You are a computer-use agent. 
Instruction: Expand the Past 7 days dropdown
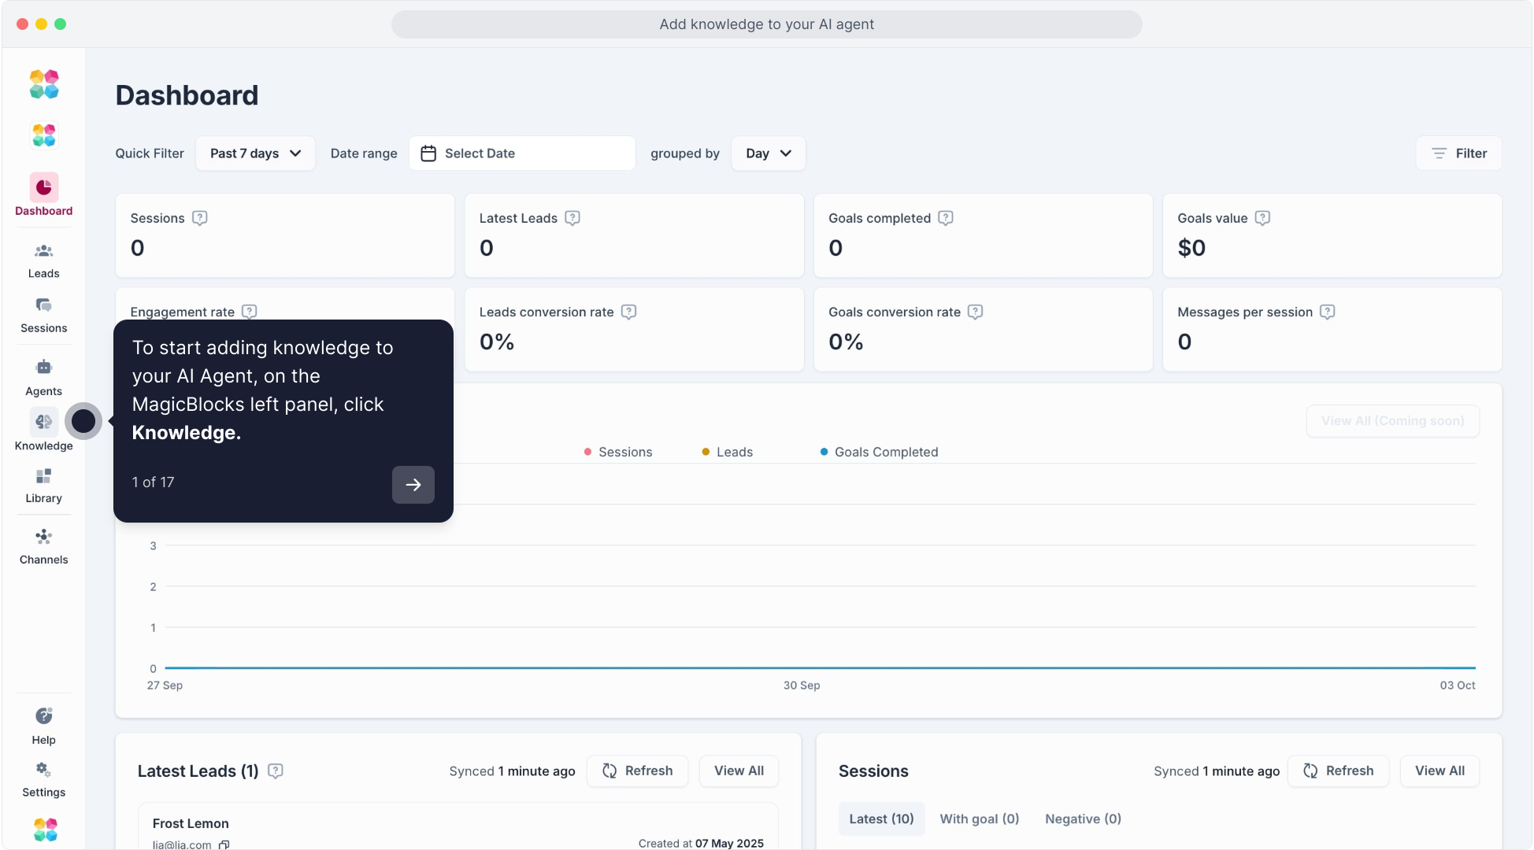point(255,153)
